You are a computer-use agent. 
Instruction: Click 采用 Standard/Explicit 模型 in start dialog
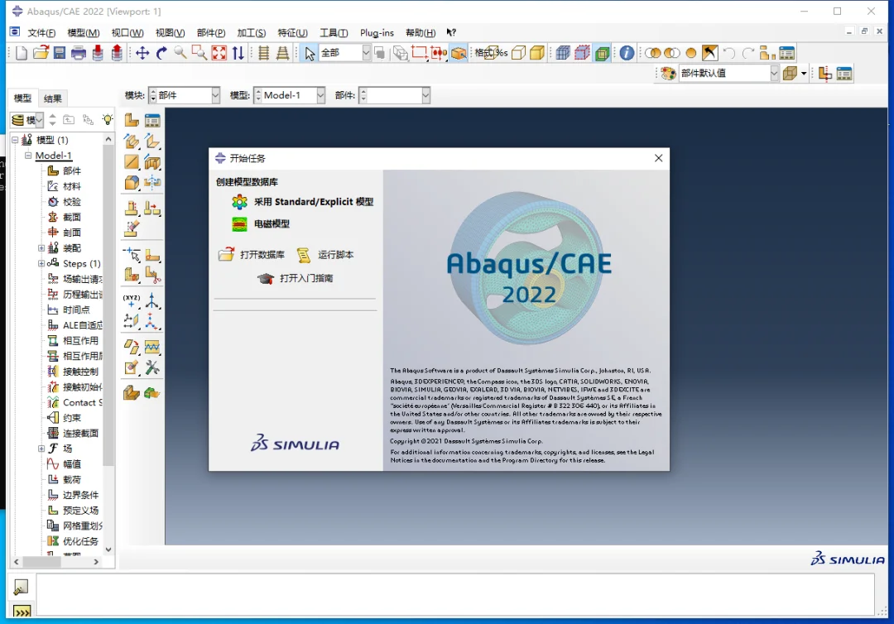coord(303,202)
